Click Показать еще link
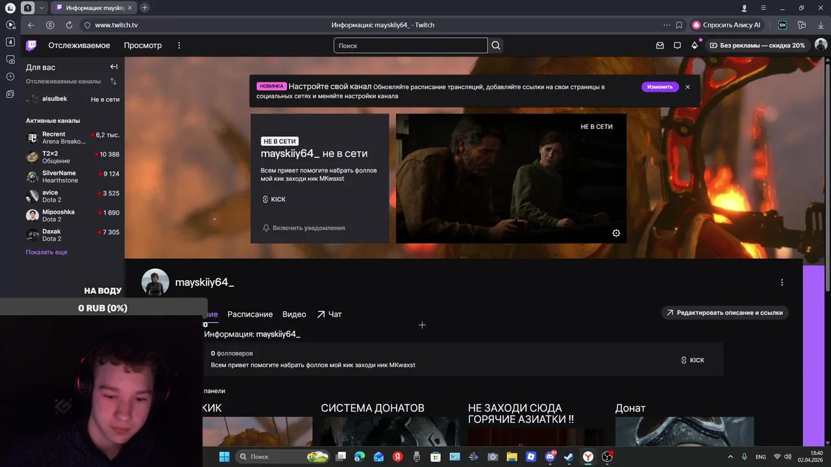831x467 pixels. click(x=47, y=252)
